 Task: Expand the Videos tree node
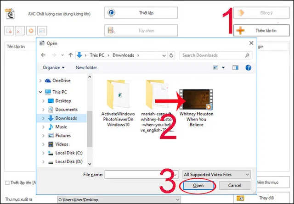pyautogui.click(x=43, y=144)
